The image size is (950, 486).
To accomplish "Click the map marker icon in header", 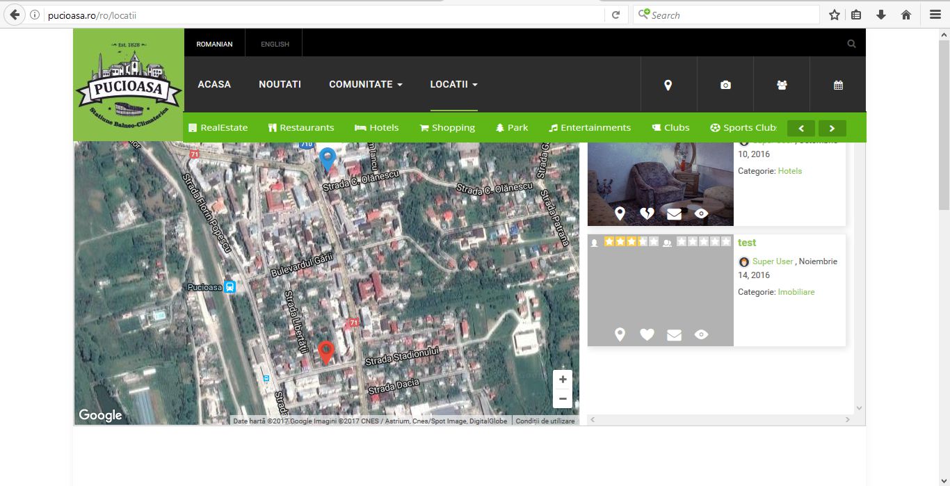I will click(x=668, y=85).
